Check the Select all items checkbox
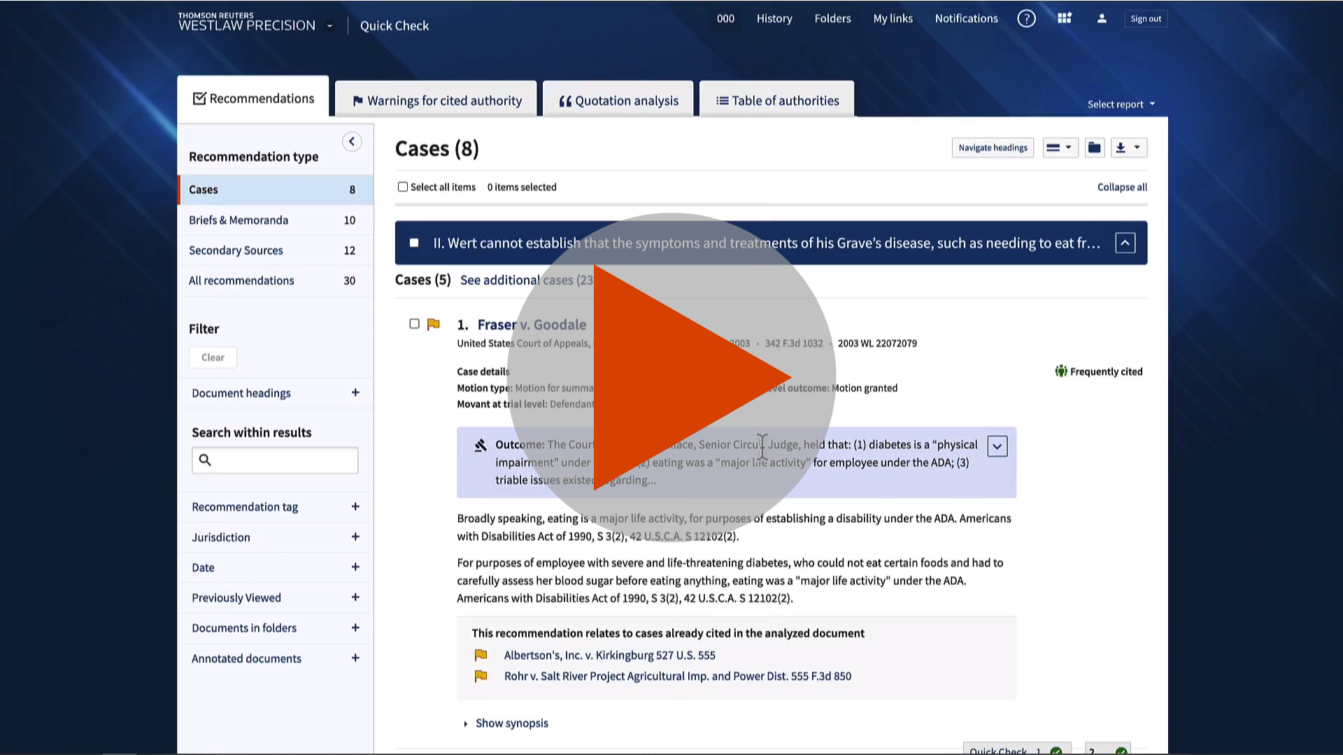Viewport: 1343px width, 755px height. (x=402, y=187)
